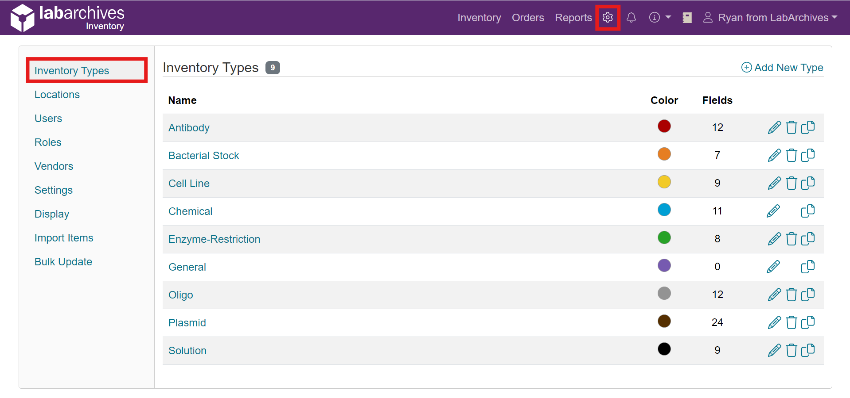Open the settings gear menu
850x398 pixels.
(608, 18)
